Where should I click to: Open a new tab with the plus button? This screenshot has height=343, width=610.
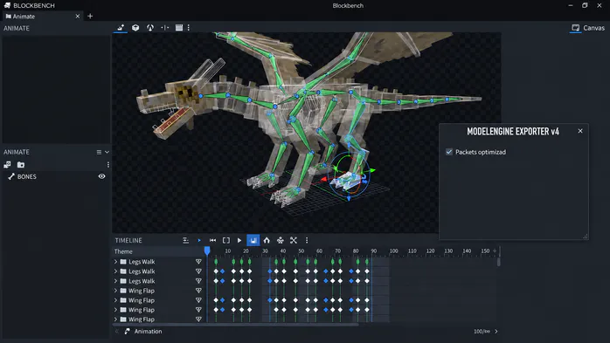coord(90,17)
